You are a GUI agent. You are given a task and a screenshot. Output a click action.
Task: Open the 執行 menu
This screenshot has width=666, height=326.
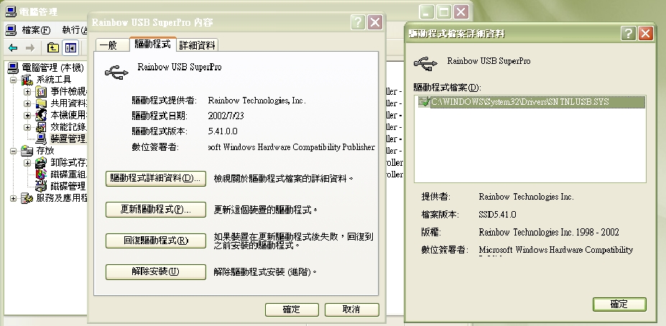point(75,30)
